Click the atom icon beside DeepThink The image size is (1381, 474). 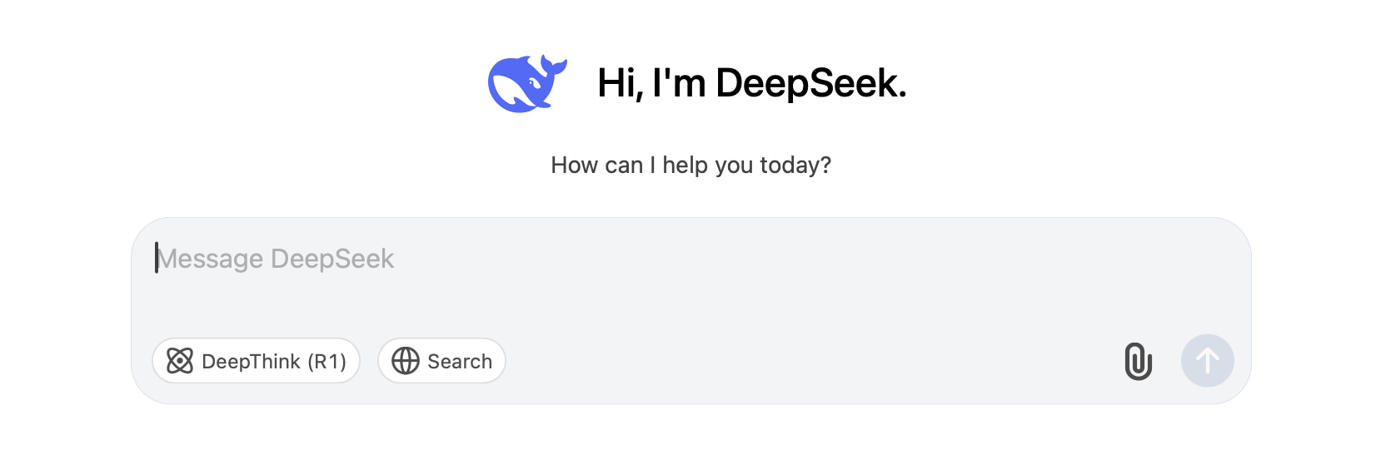[180, 361]
